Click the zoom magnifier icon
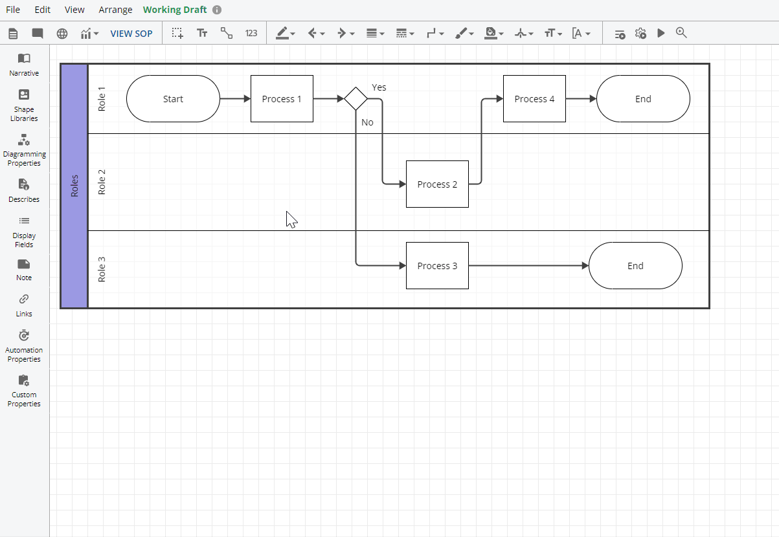Screen dimensions: 779x537 tap(681, 33)
